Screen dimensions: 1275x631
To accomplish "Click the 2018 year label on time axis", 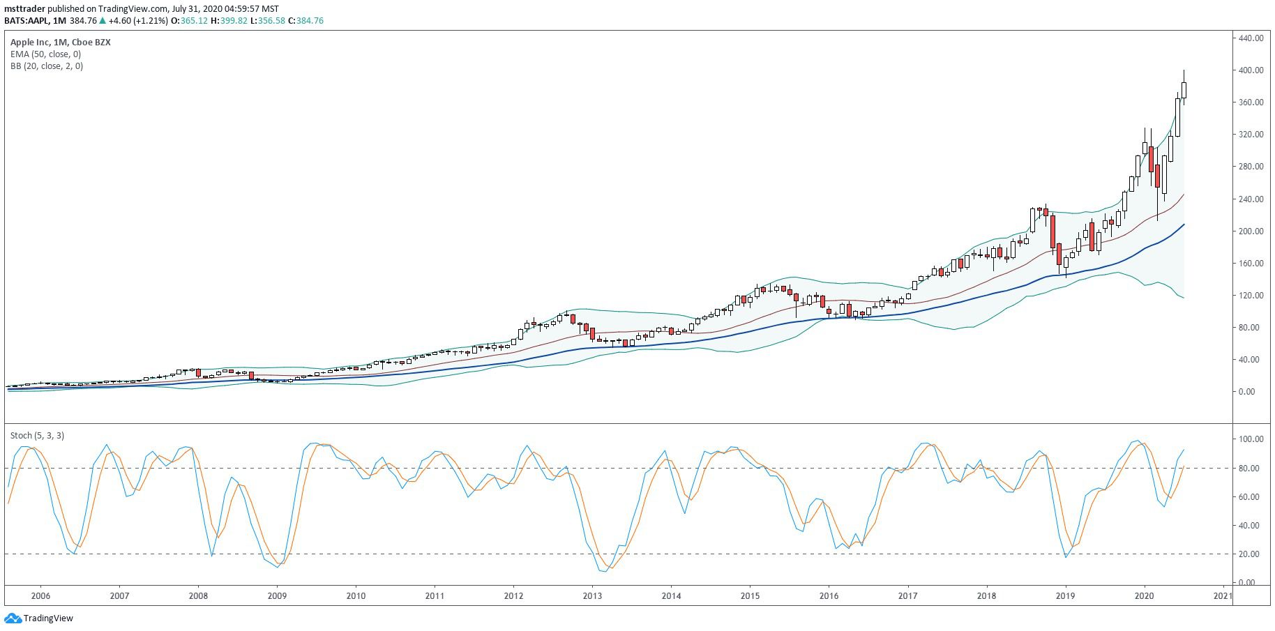I will tap(986, 596).
